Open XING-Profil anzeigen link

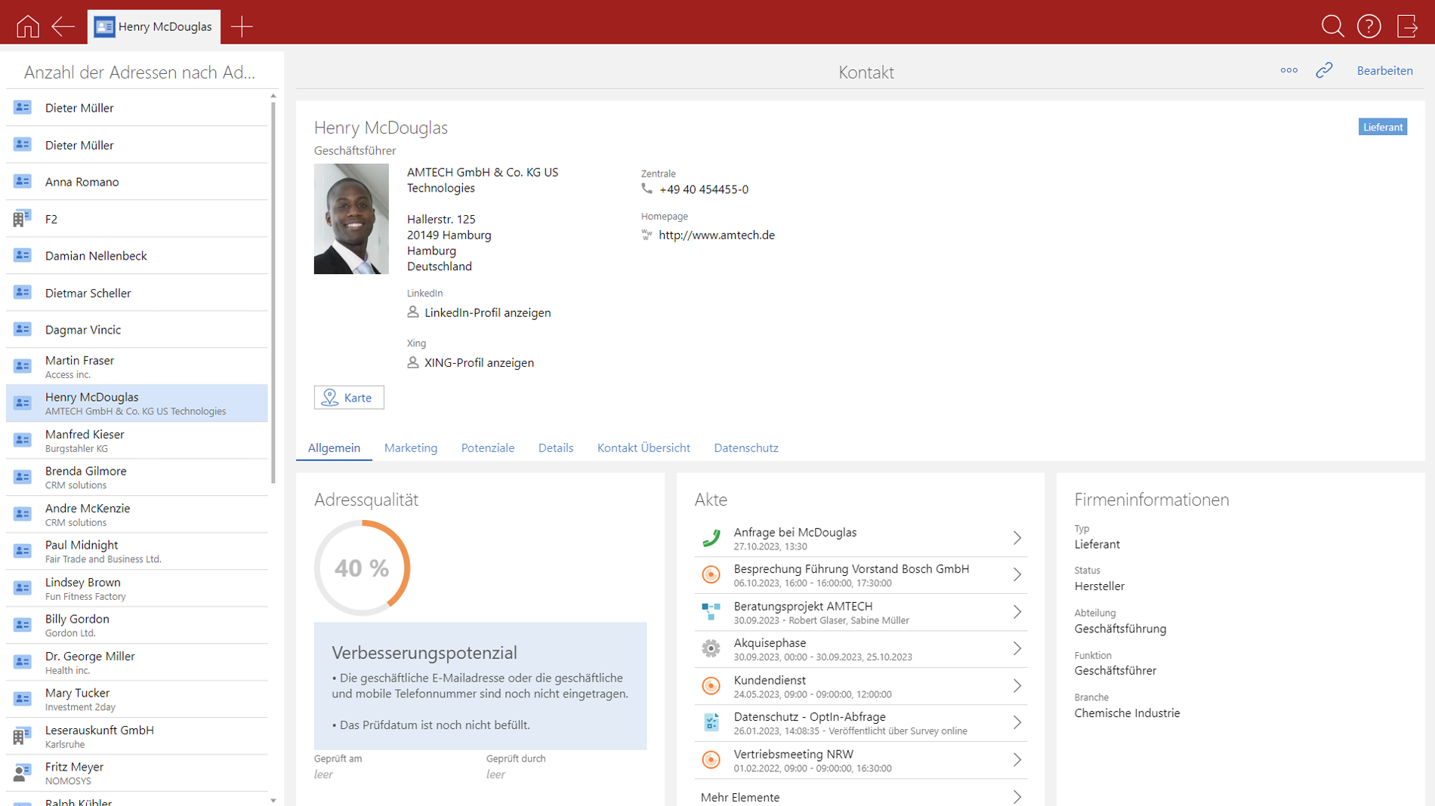coord(479,362)
